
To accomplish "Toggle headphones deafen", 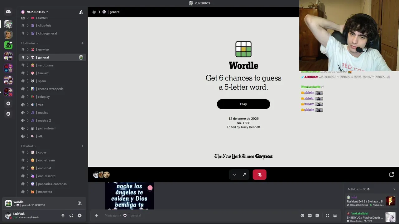I will click(x=71, y=216).
